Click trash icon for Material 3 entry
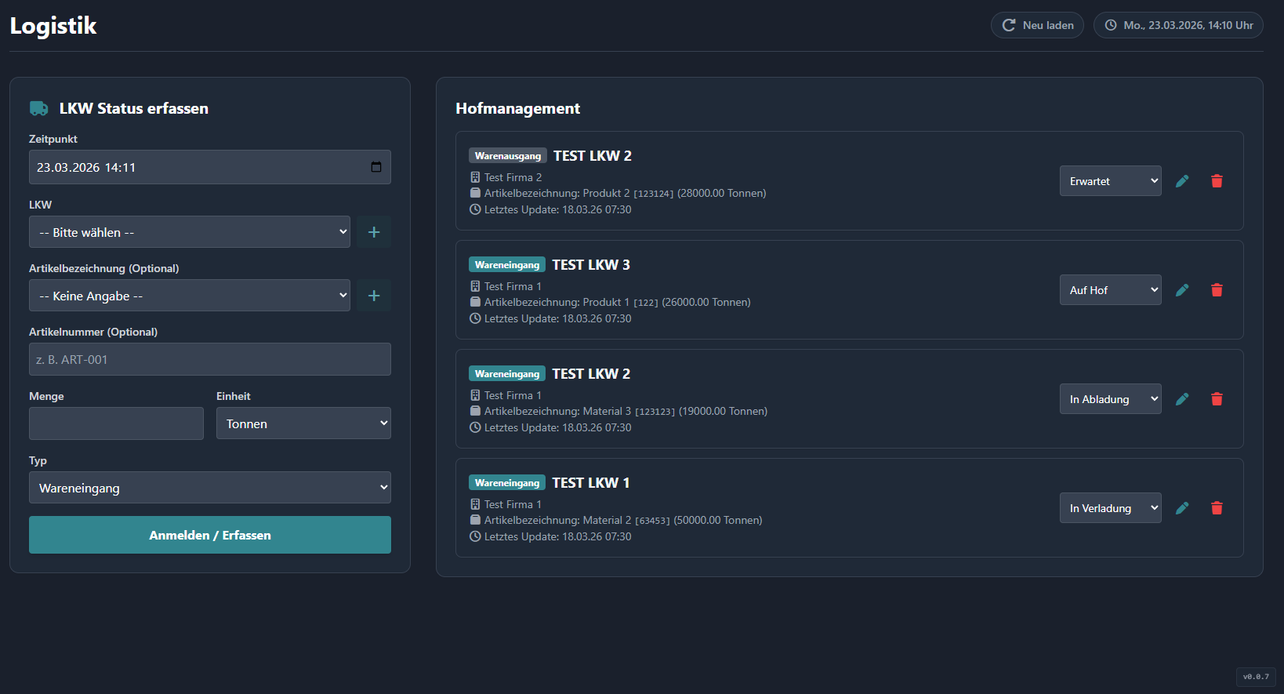Viewport: 1284px width, 694px height. pos(1217,399)
